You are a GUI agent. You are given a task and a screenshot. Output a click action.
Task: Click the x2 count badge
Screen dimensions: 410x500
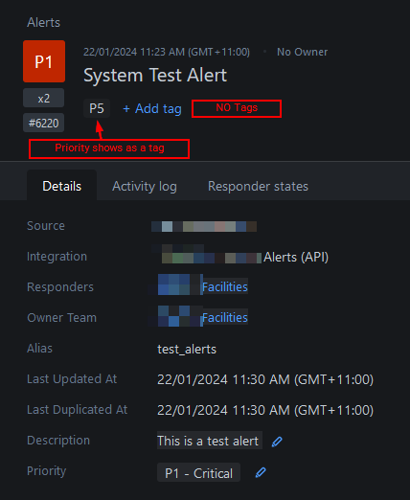44,98
